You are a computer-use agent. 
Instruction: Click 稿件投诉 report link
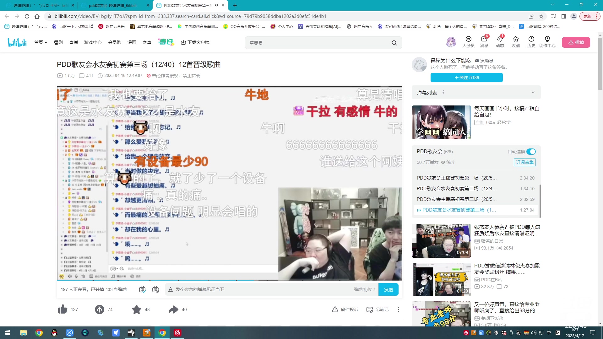(x=345, y=309)
